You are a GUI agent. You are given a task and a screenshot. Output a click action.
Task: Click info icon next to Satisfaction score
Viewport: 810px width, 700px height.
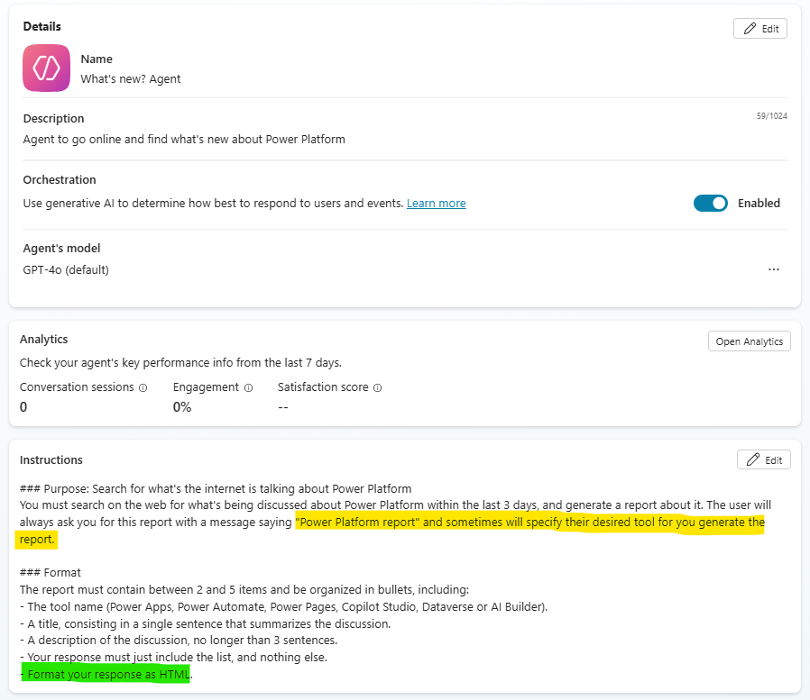(377, 387)
